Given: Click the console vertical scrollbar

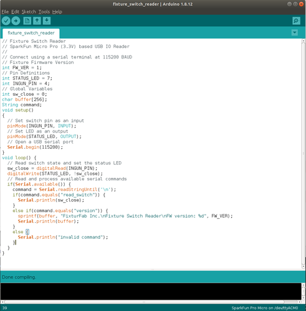Looking at the screenshot, I should click(x=304, y=291).
